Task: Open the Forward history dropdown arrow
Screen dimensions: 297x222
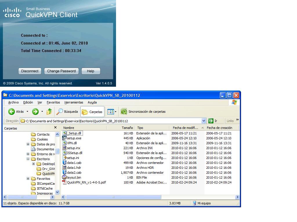Action: 42,112
